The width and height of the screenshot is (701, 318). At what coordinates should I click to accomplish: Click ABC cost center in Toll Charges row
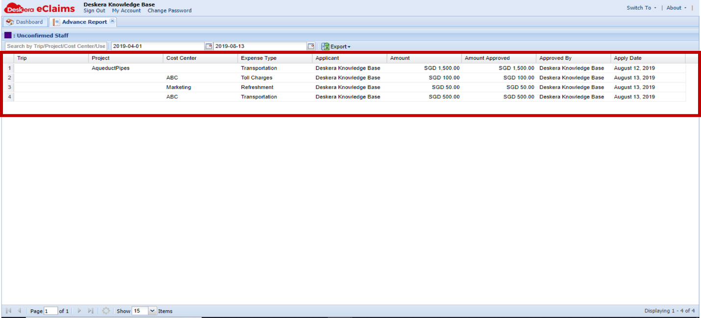(200, 78)
